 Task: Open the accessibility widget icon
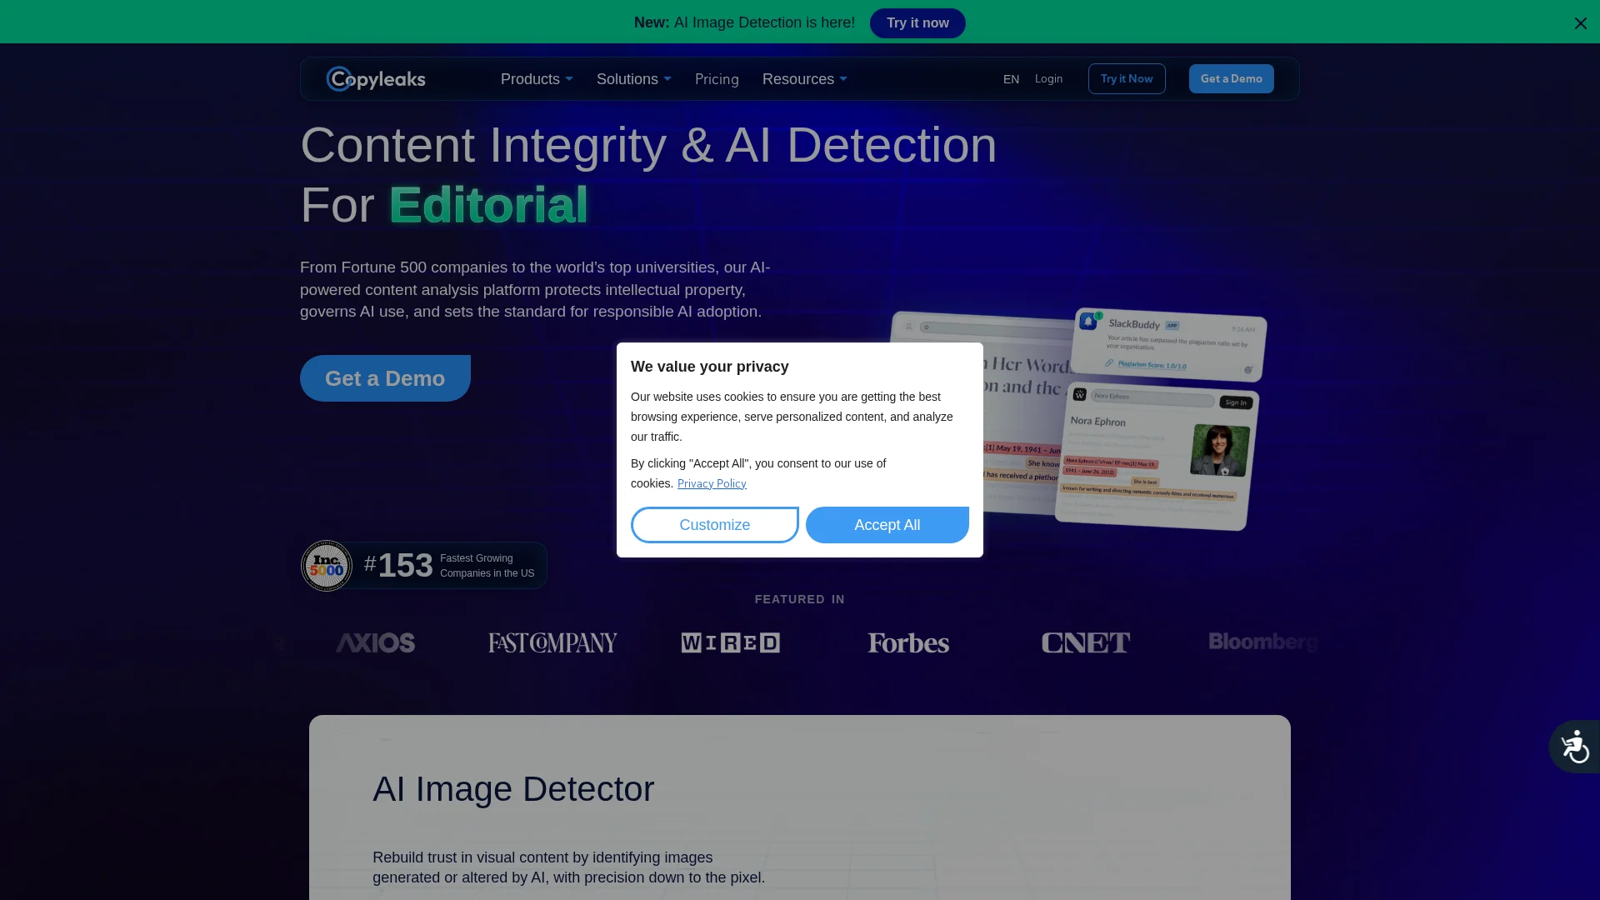(x=1574, y=747)
